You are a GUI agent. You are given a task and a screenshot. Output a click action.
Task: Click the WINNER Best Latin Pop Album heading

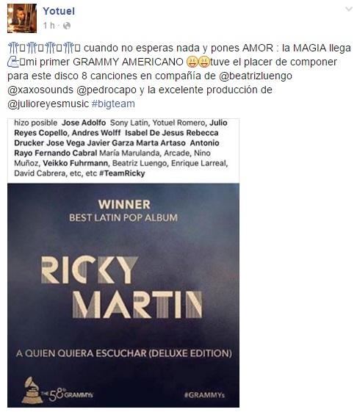tap(123, 211)
